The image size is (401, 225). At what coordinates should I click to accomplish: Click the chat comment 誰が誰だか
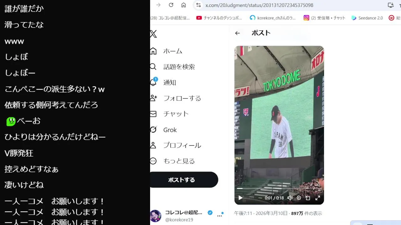(24, 9)
